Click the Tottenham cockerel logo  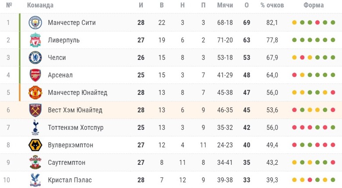(35, 127)
